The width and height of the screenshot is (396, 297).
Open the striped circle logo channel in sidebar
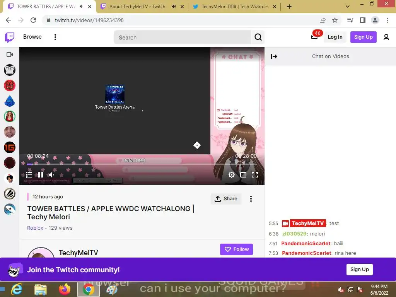pyautogui.click(x=10, y=194)
